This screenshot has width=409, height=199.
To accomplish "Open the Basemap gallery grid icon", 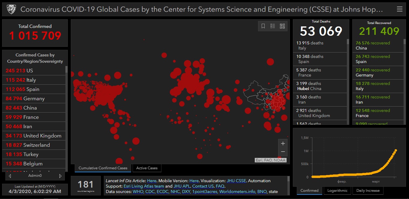I will click(282, 26).
